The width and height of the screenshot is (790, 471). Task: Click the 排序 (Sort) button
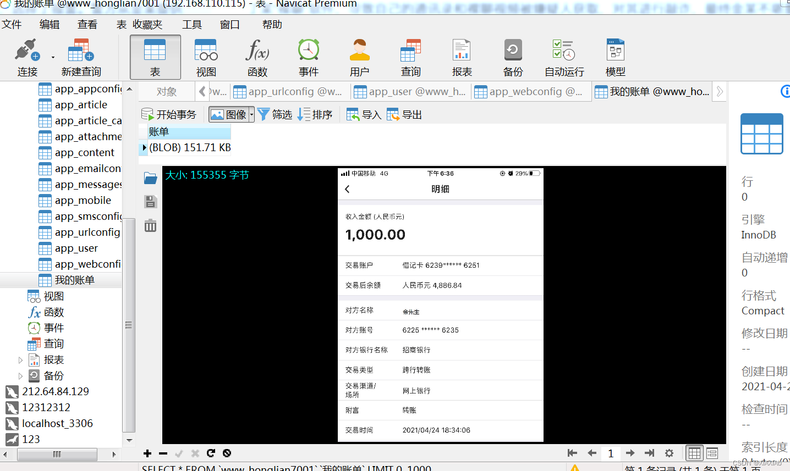315,114
